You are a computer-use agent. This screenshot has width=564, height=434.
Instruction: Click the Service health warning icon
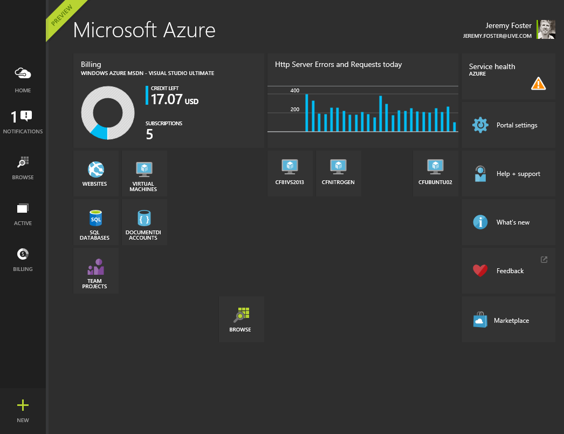[x=538, y=84]
